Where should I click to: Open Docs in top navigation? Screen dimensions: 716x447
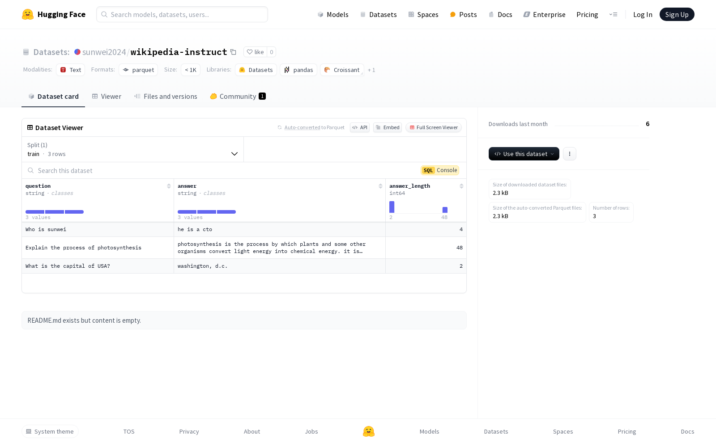(x=500, y=14)
